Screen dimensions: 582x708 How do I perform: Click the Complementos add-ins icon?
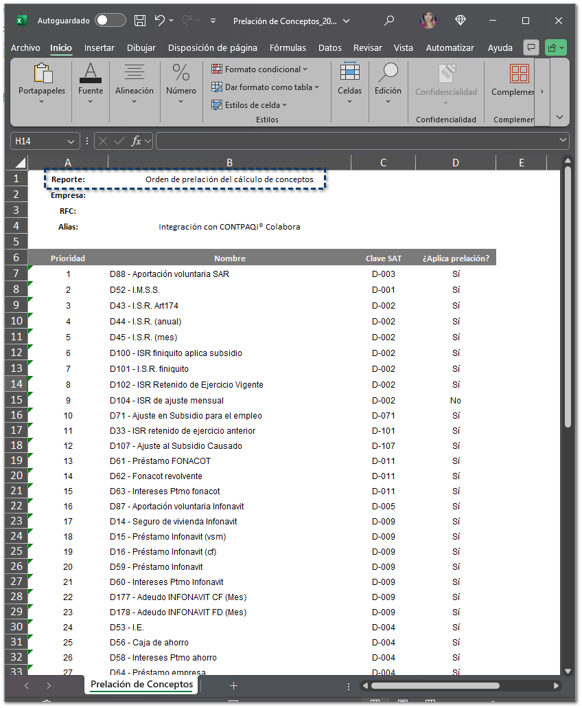tap(519, 74)
